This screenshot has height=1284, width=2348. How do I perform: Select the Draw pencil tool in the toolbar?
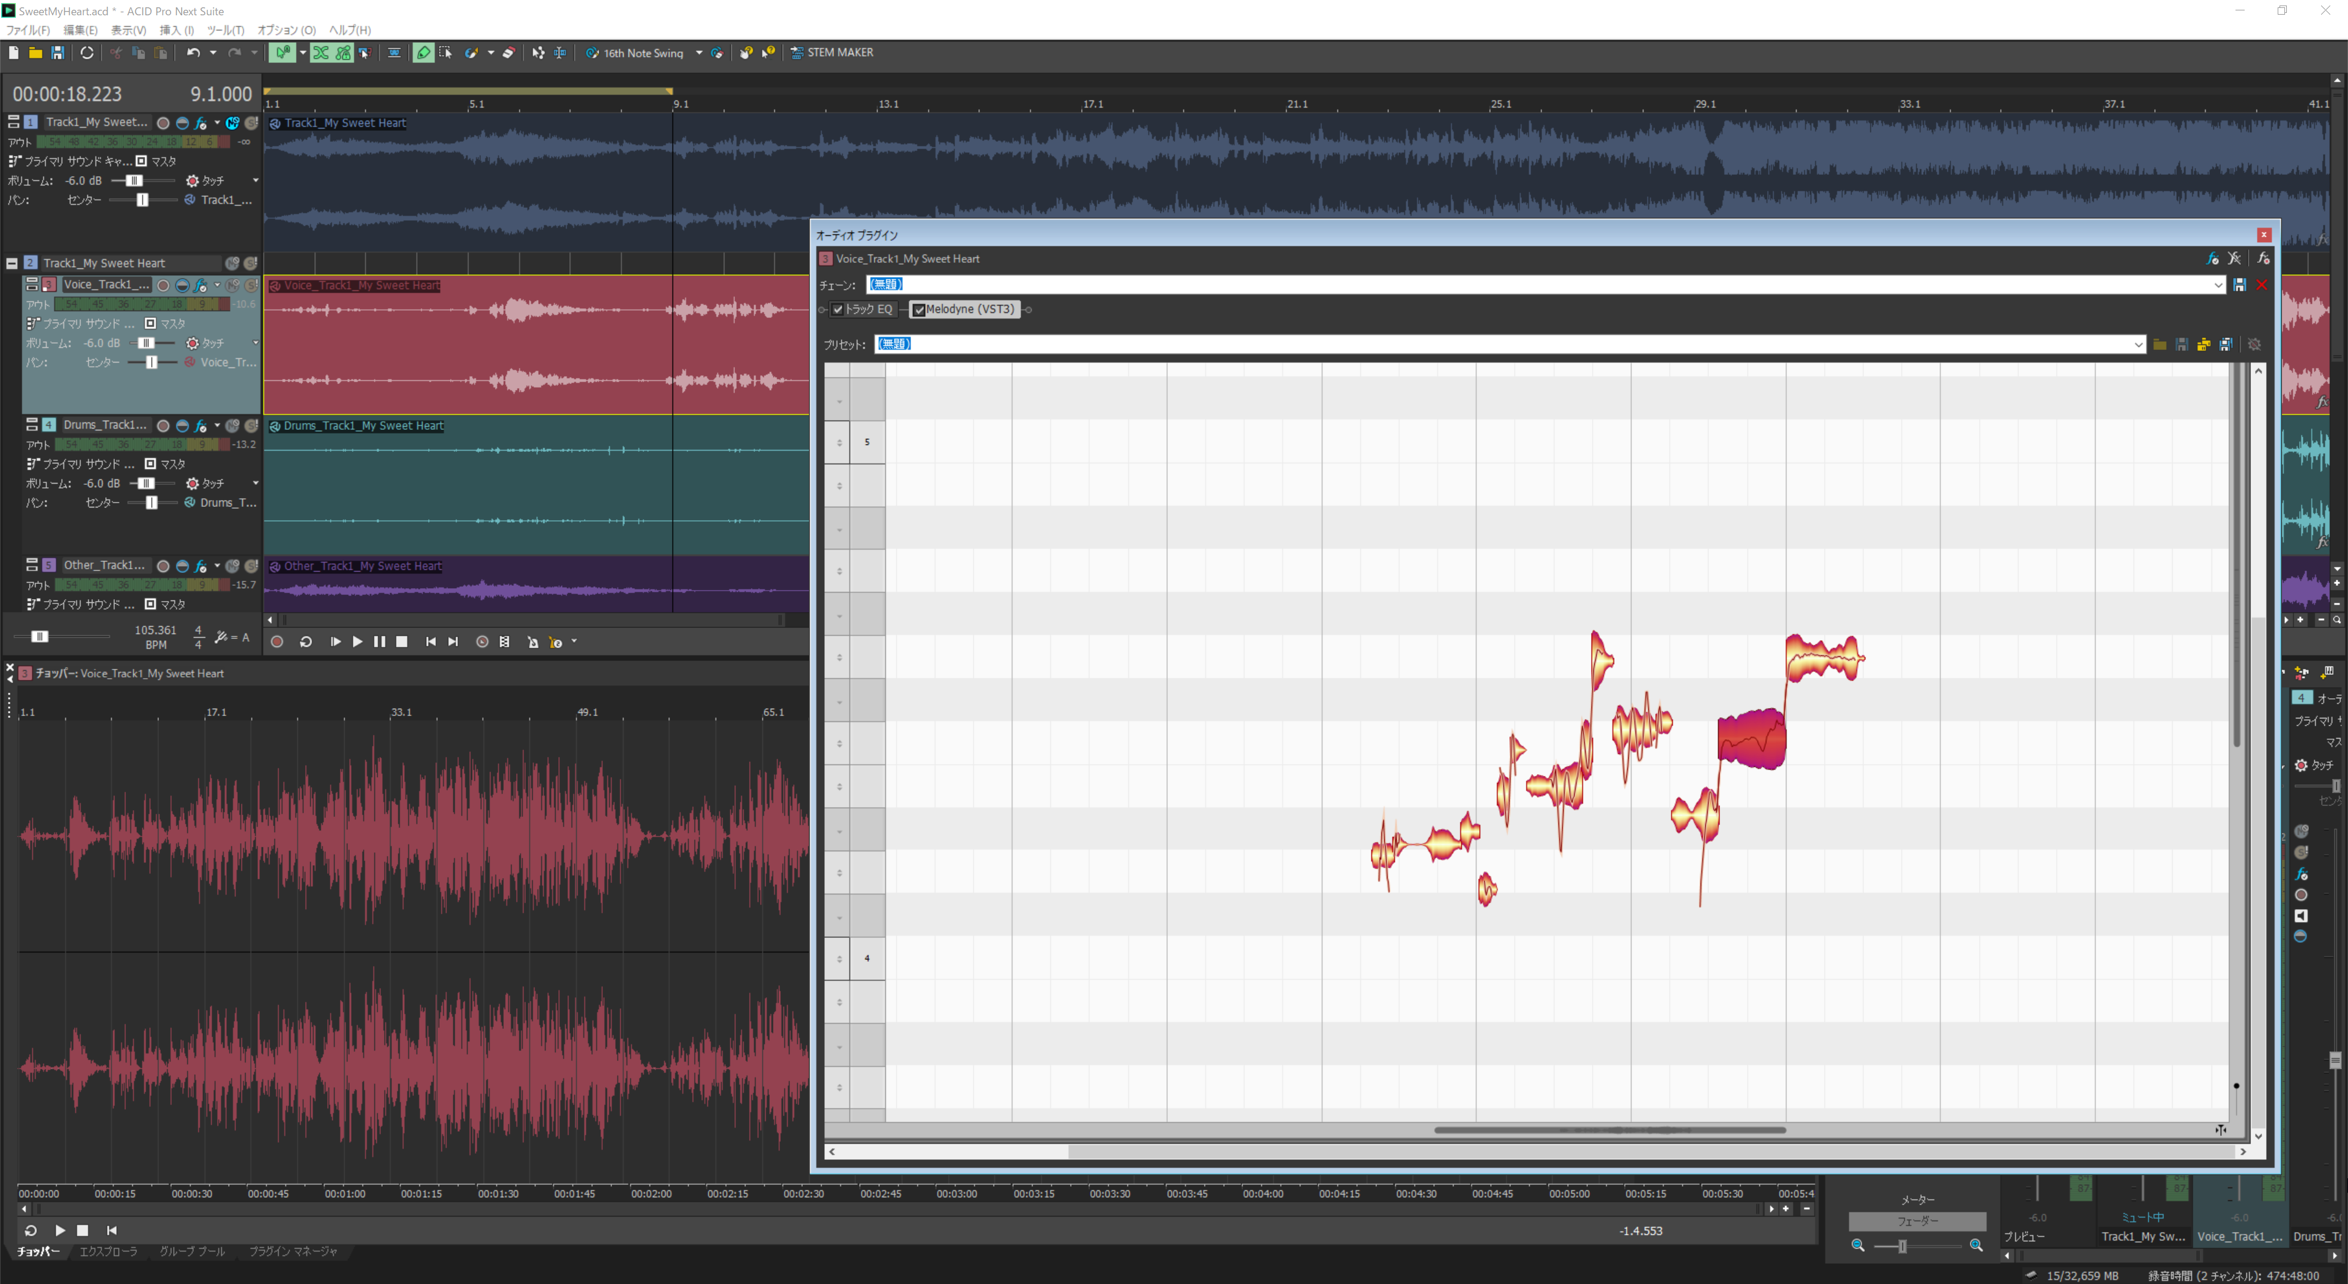point(424,53)
